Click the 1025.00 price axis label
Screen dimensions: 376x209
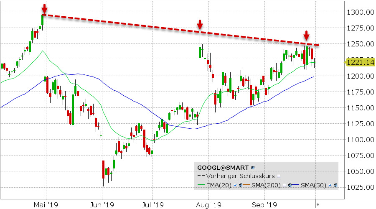(x=361, y=187)
